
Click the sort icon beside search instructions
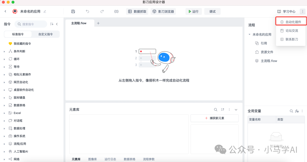[52, 24]
